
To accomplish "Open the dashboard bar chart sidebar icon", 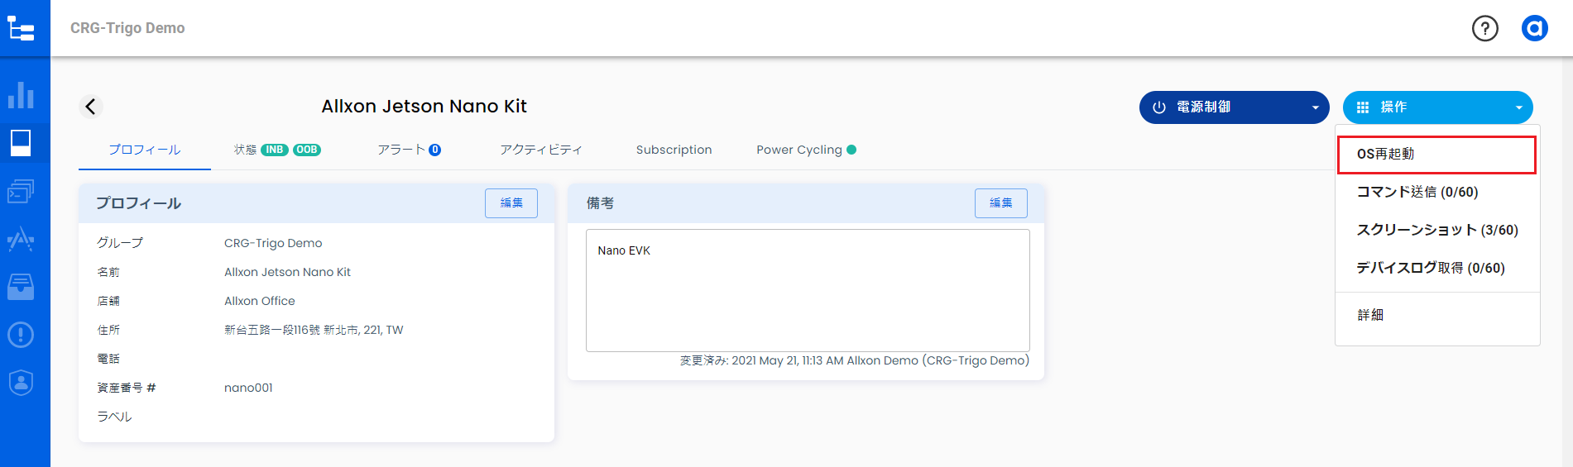I will click(x=21, y=95).
